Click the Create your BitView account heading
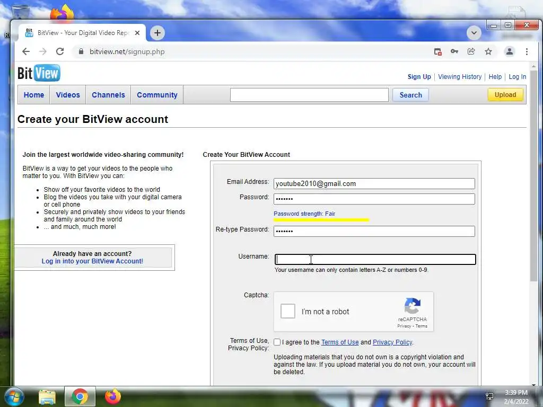This screenshot has height=407, width=543. (93, 119)
